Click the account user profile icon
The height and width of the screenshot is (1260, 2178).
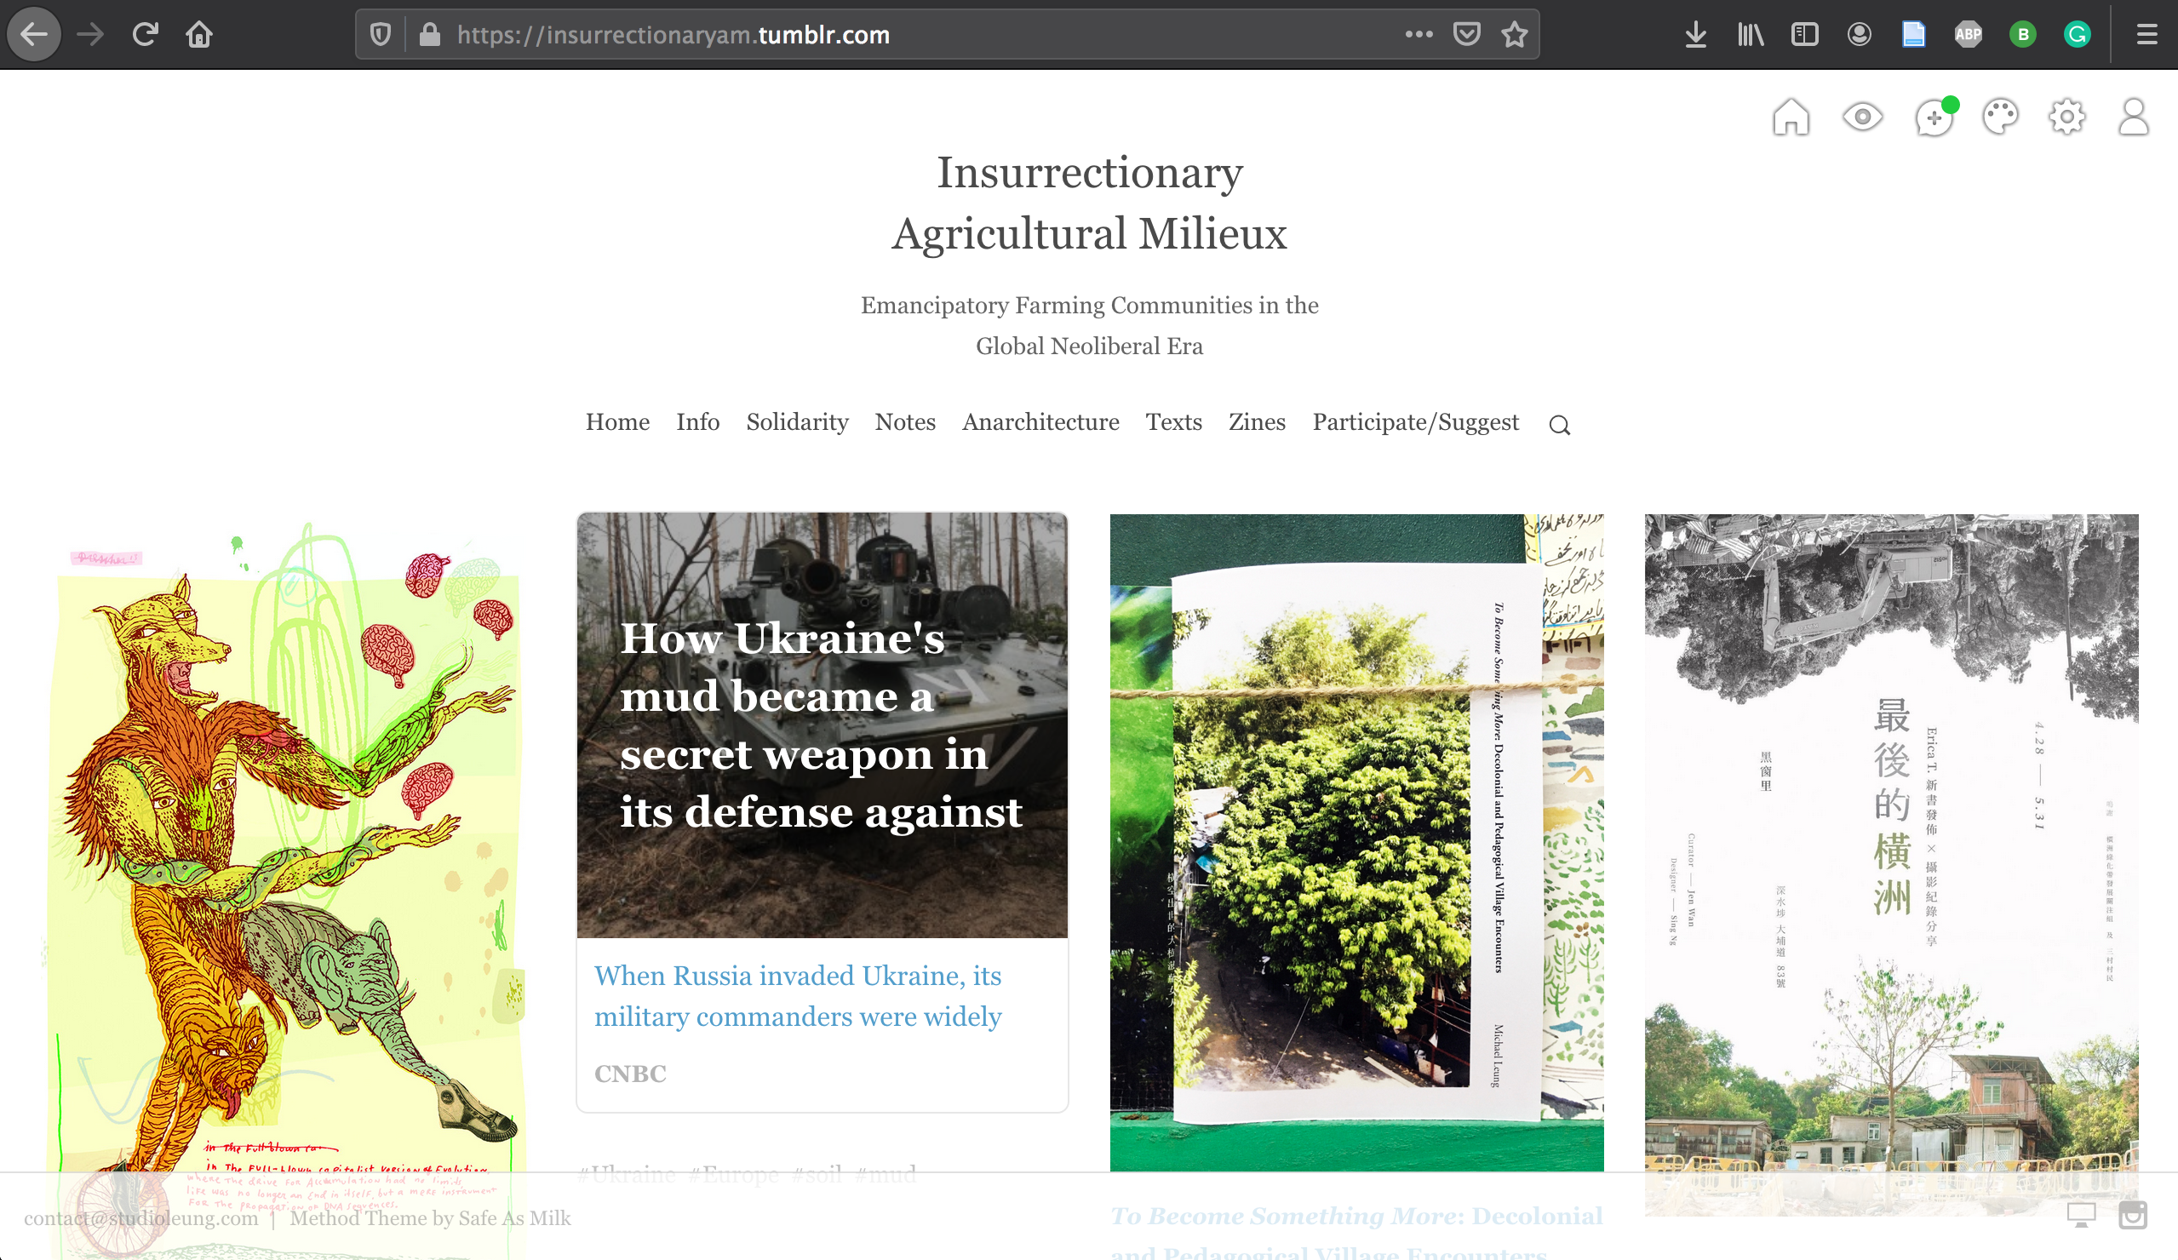(x=2132, y=117)
